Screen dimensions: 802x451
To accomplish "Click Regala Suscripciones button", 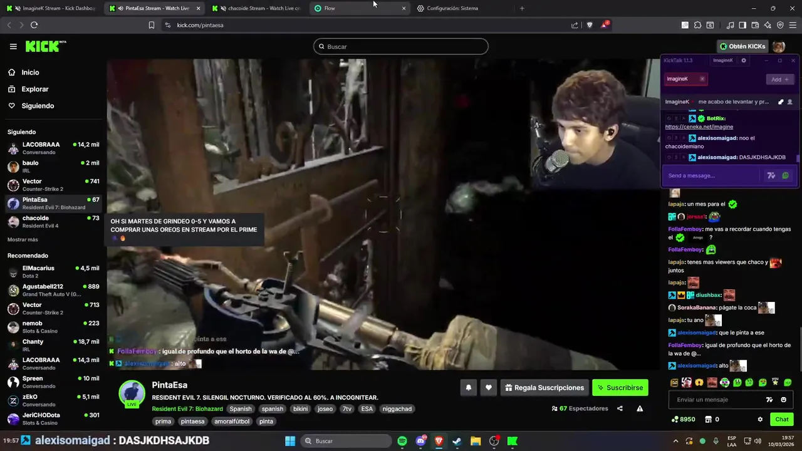I will [544, 388].
